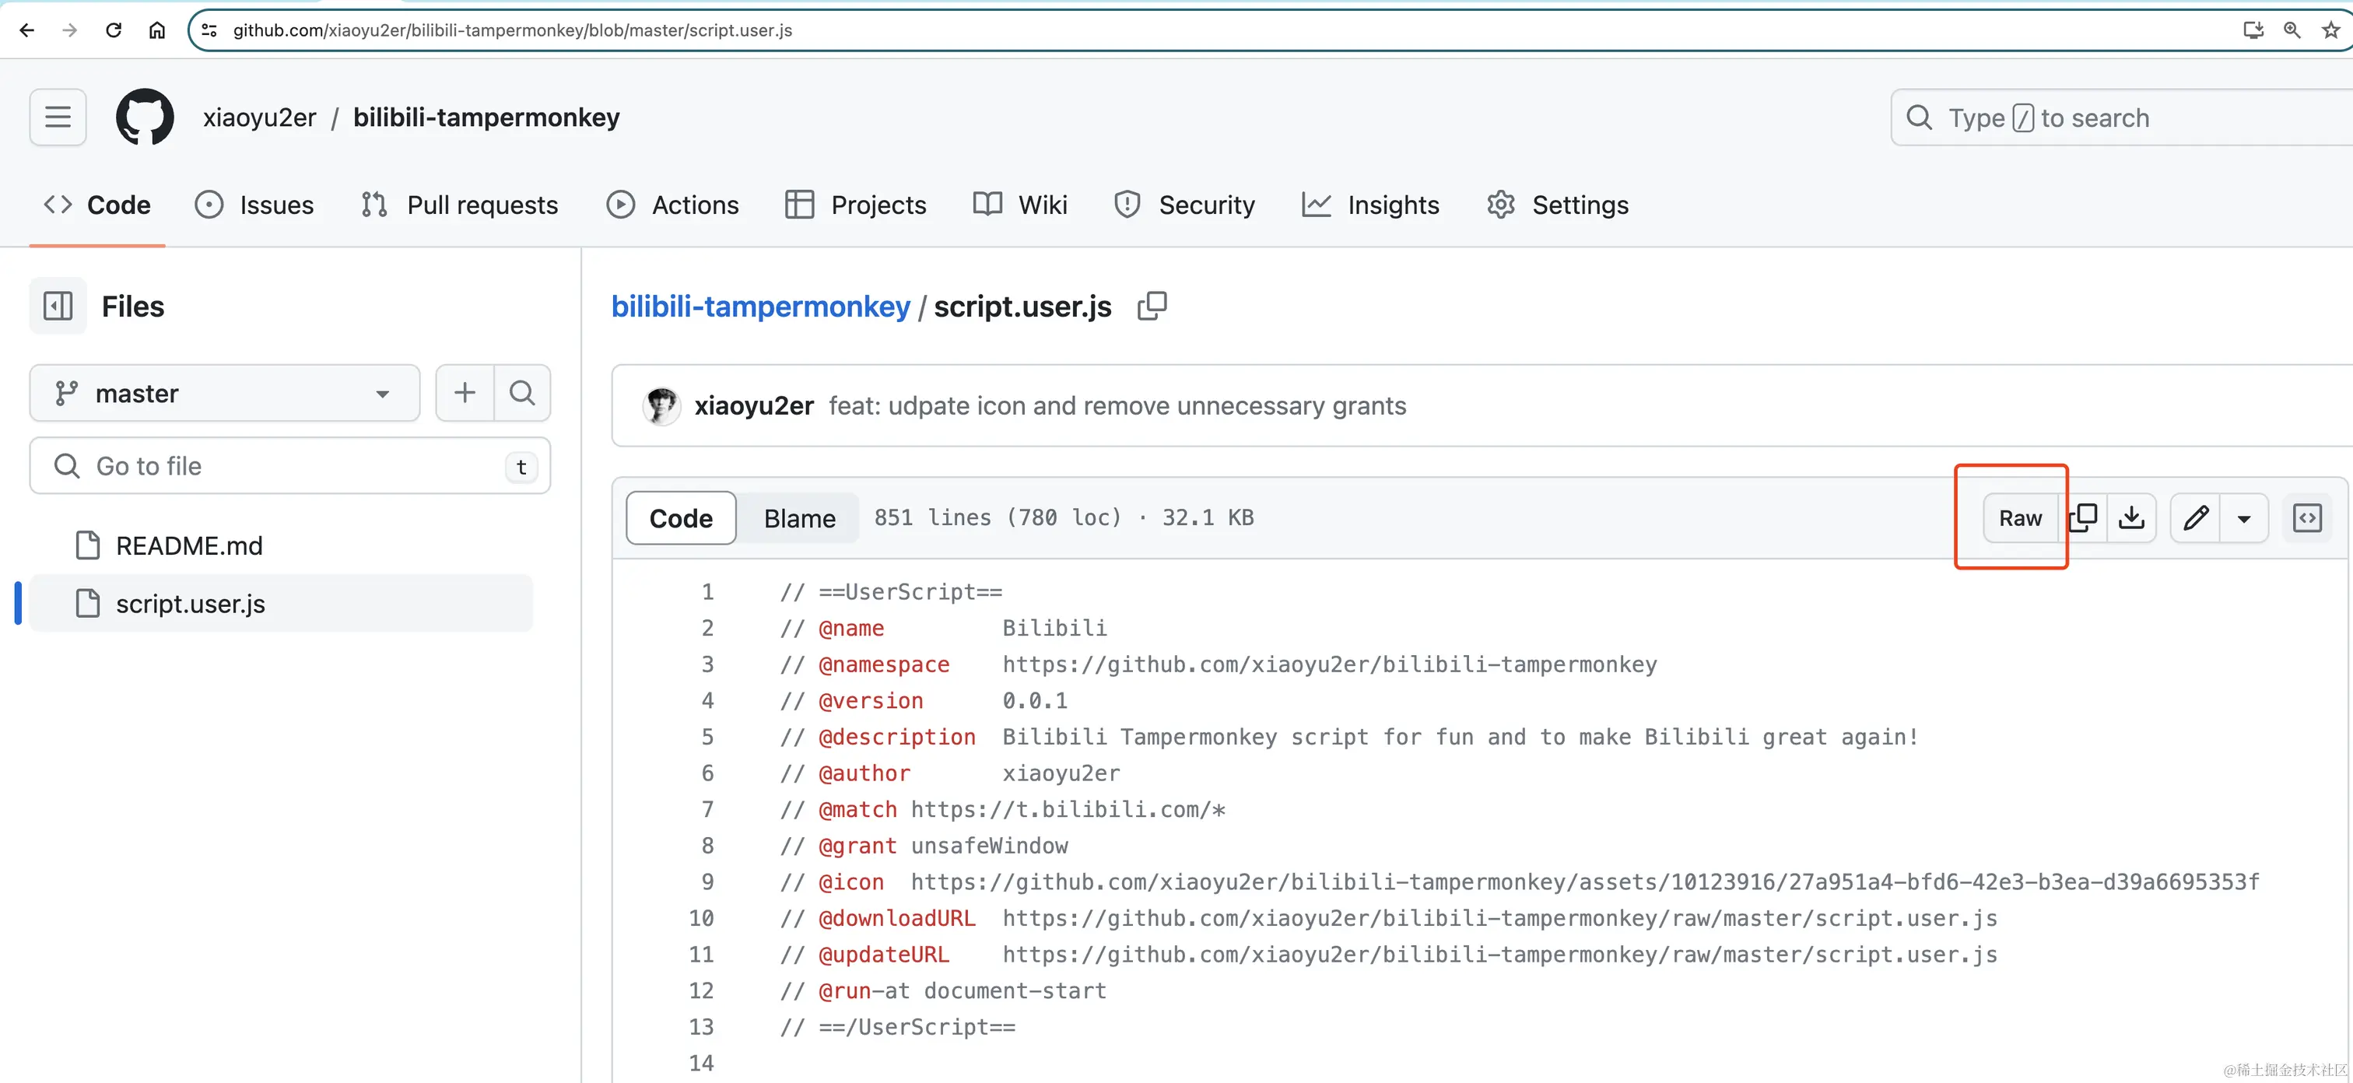
Task: Click search files magnifier button
Action: click(x=522, y=393)
